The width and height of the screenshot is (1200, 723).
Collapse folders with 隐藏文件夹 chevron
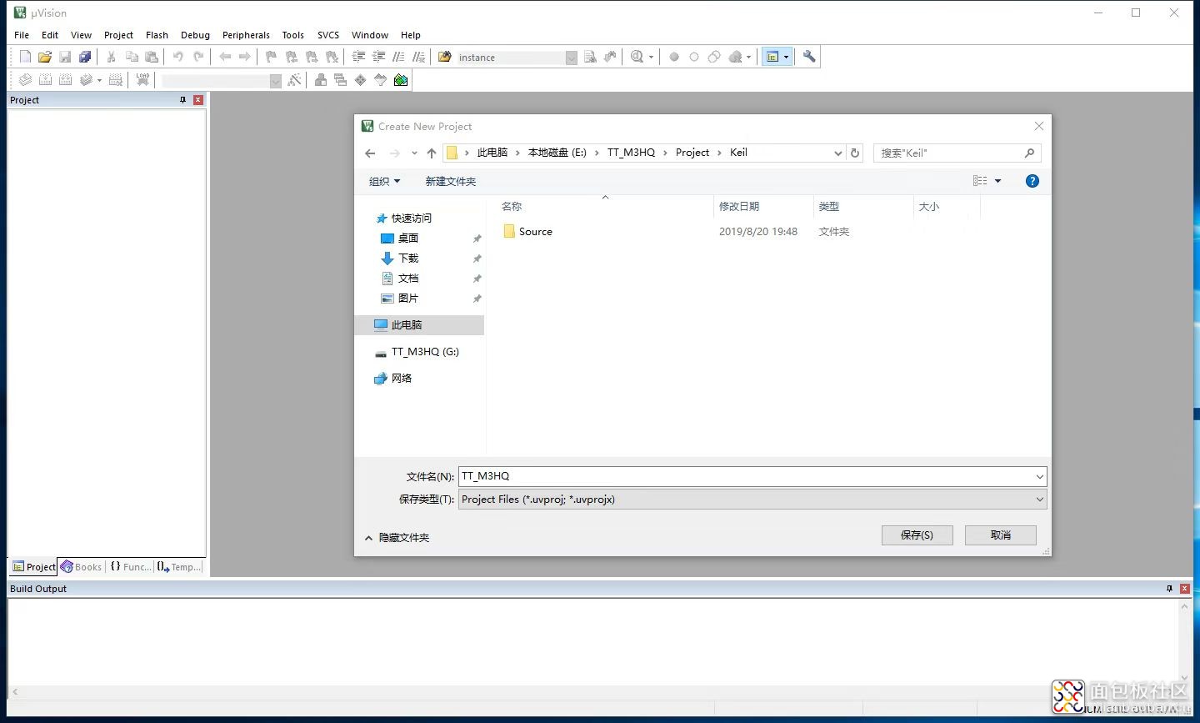pos(368,538)
